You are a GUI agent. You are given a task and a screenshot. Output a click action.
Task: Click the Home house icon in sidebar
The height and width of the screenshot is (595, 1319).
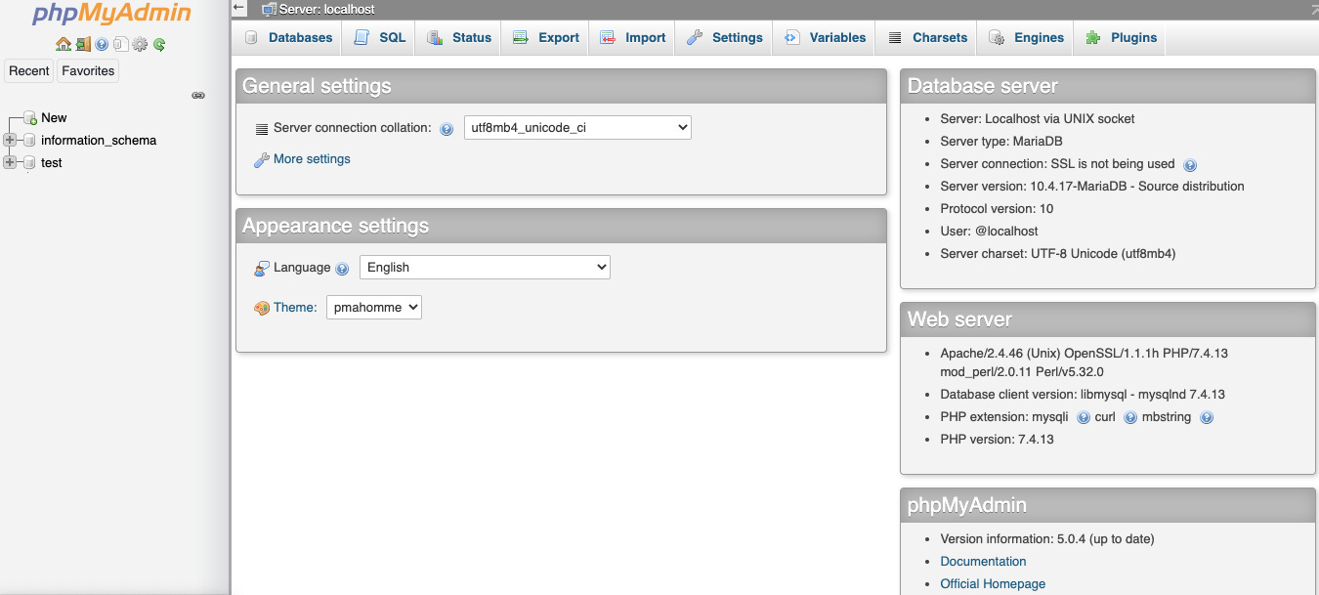pyautogui.click(x=64, y=44)
